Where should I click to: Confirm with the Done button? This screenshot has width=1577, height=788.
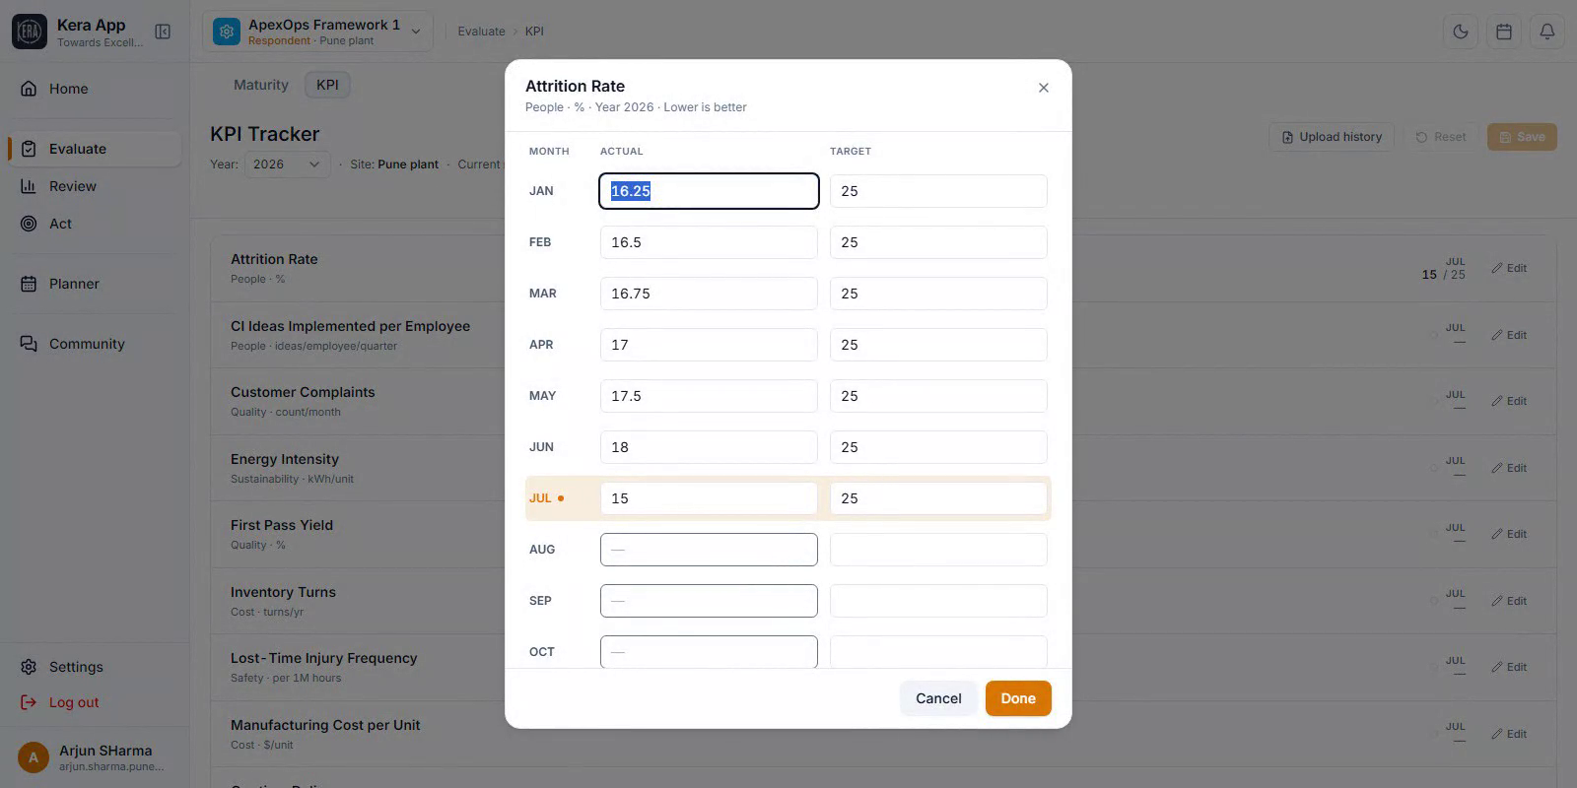coord(1018,698)
